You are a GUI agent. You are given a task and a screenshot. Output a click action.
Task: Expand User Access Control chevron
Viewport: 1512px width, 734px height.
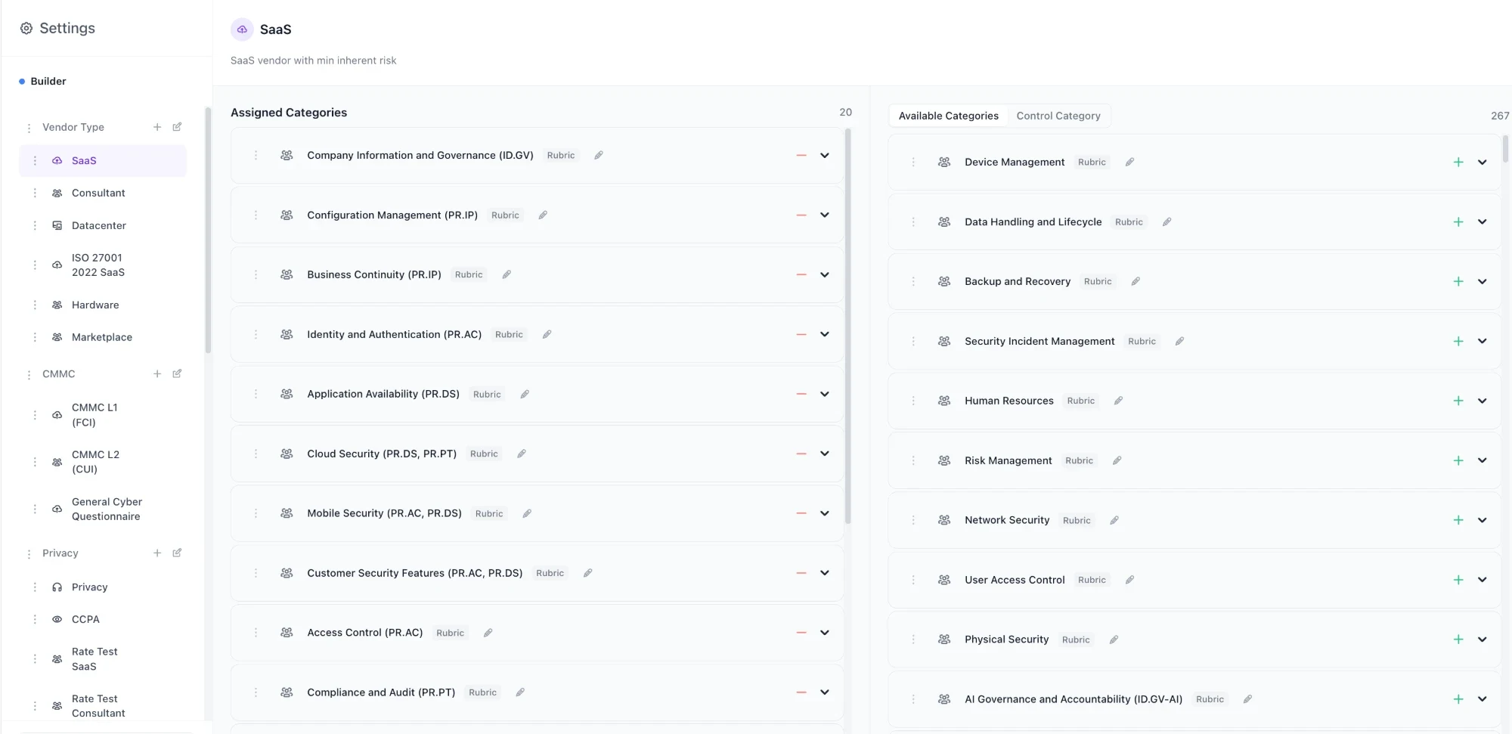tap(1483, 580)
